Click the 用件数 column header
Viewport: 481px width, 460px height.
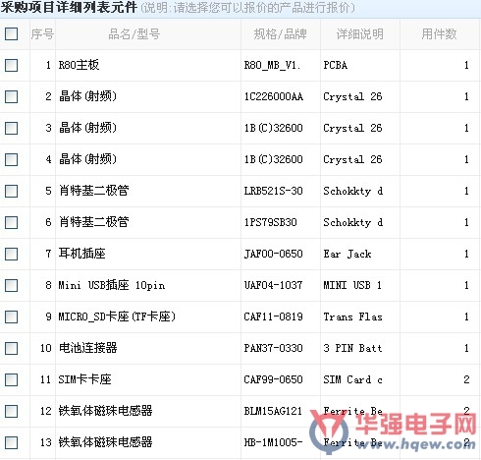[x=439, y=34]
